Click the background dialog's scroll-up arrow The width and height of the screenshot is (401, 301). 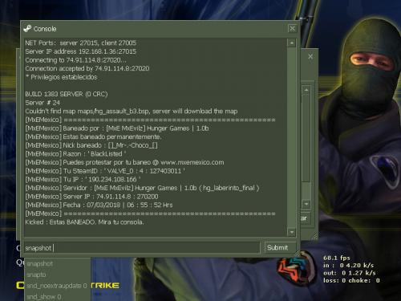[x=306, y=90]
